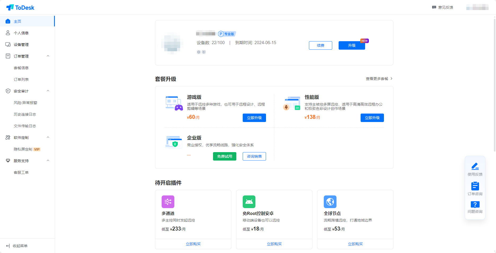This screenshot has height=253, width=496.
Task: Click the 咨询销售 button
Action: (x=254, y=156)
